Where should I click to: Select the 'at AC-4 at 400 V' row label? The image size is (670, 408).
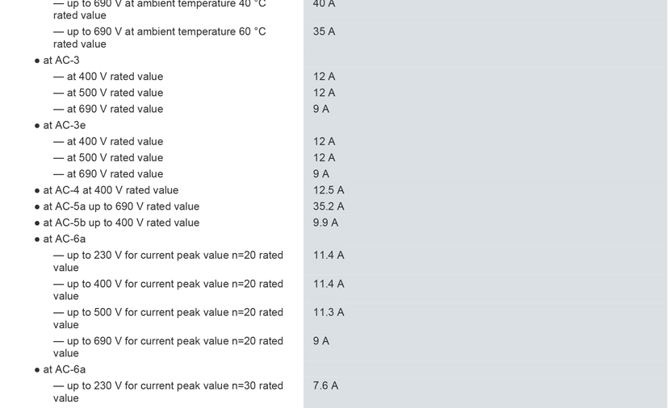click(110, 190)
